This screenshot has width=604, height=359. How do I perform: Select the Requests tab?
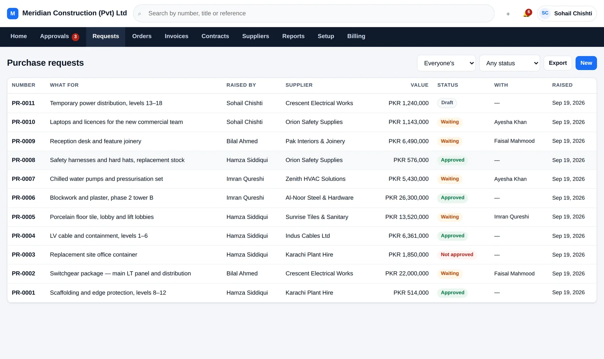pos(106,36)
